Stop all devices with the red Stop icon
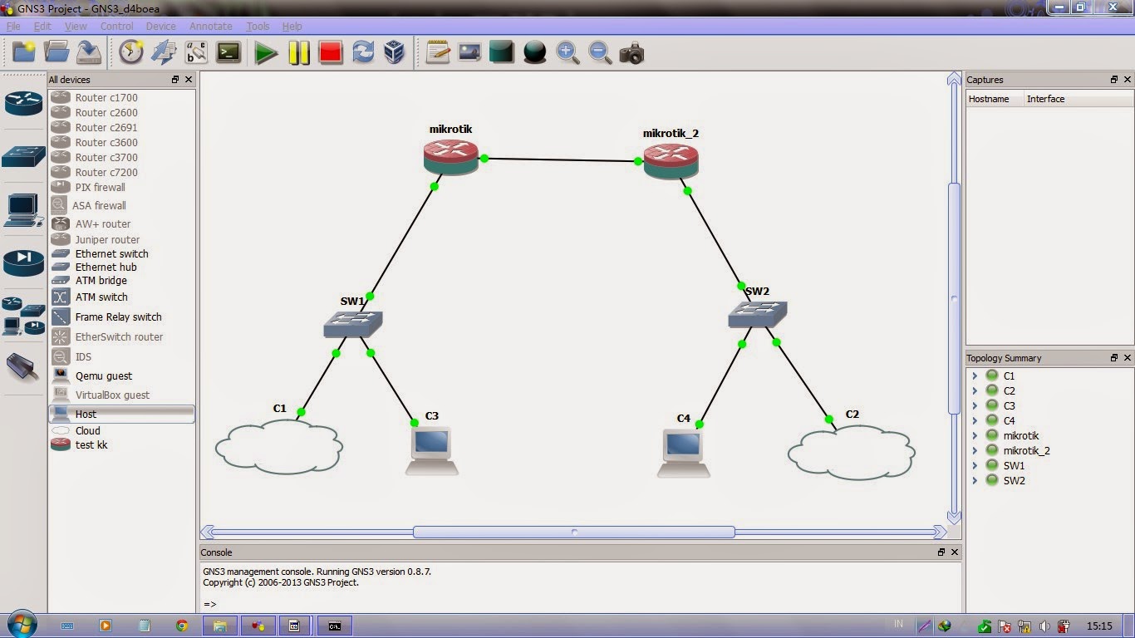 [331, 52]
